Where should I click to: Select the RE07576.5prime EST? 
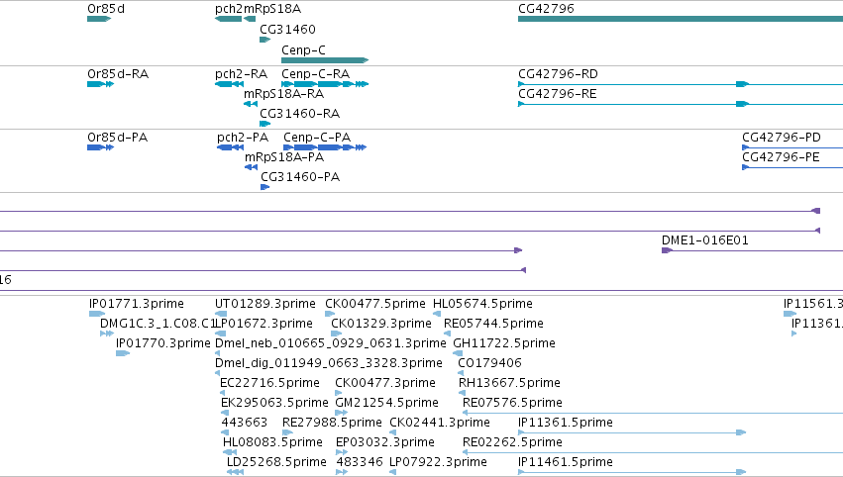point(653,413)
